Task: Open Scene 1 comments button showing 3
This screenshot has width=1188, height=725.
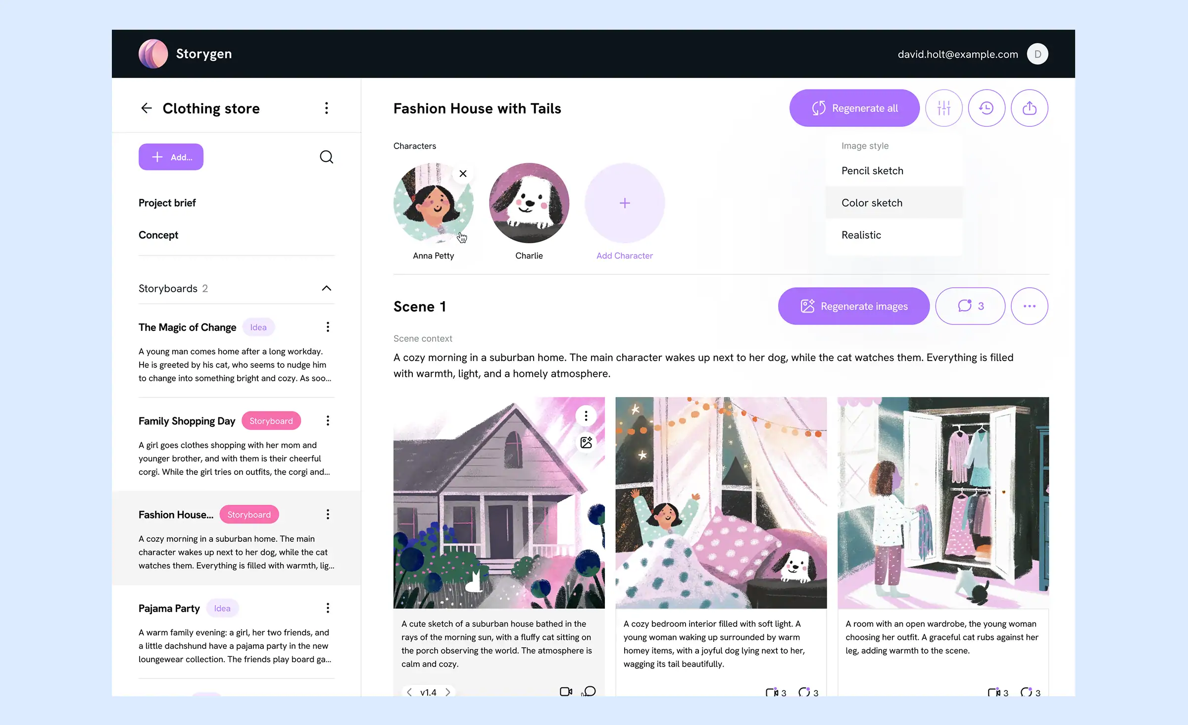Action: (970, 306)
